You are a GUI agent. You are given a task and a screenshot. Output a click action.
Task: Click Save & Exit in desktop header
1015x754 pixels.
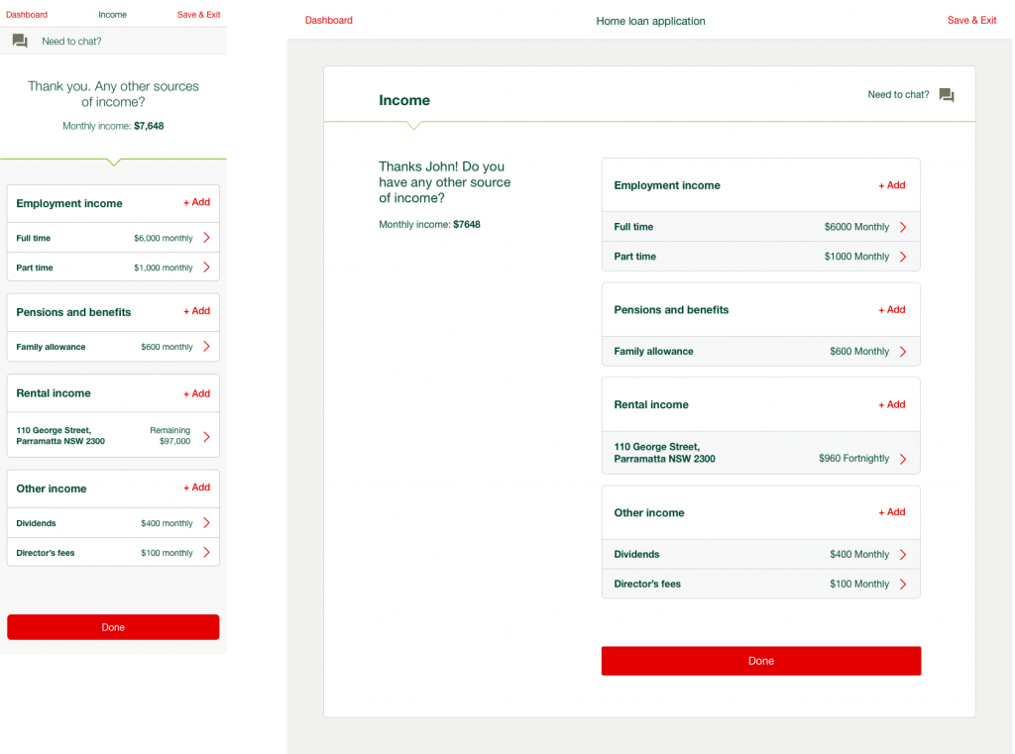971,20
